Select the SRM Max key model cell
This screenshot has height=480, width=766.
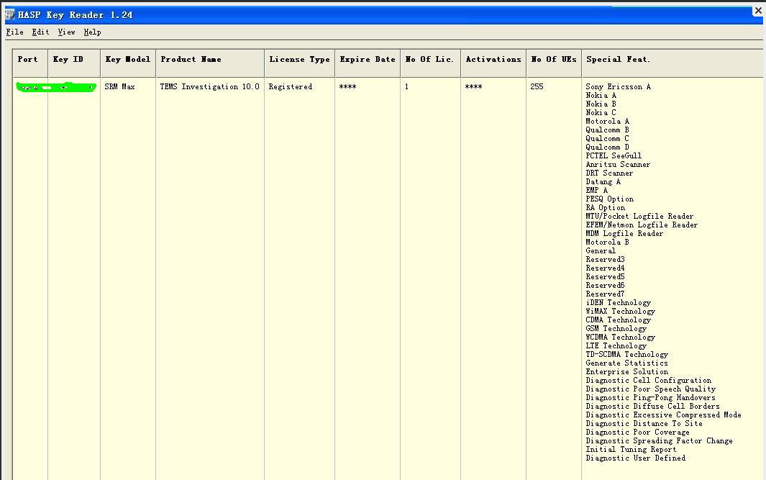coord(119,86)
